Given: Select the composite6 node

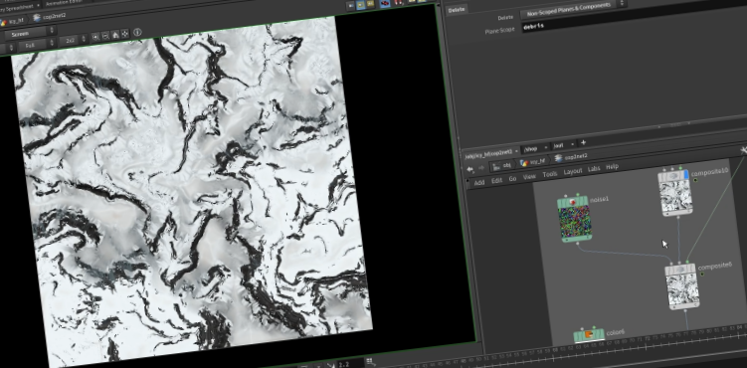Looking at the screenshot, I should [682, 285].
